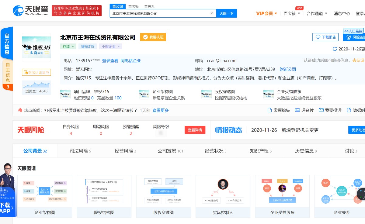365x224 pixels.
Task: Click the government fund credit banner
Action: pos(77,11)
